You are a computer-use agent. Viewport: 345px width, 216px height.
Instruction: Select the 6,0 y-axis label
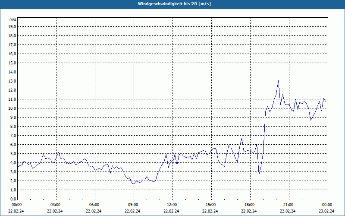point(13,145)
